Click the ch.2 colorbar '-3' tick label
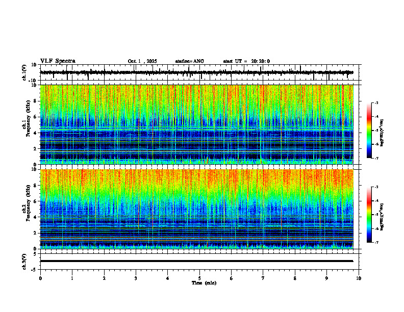The image size is (404, 312). pos(376,187)
